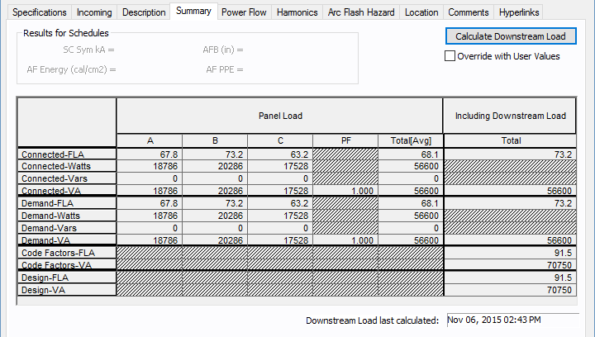Click the Total[Avg] column header
The image size is (595, 337).
[x=410, y=140]
